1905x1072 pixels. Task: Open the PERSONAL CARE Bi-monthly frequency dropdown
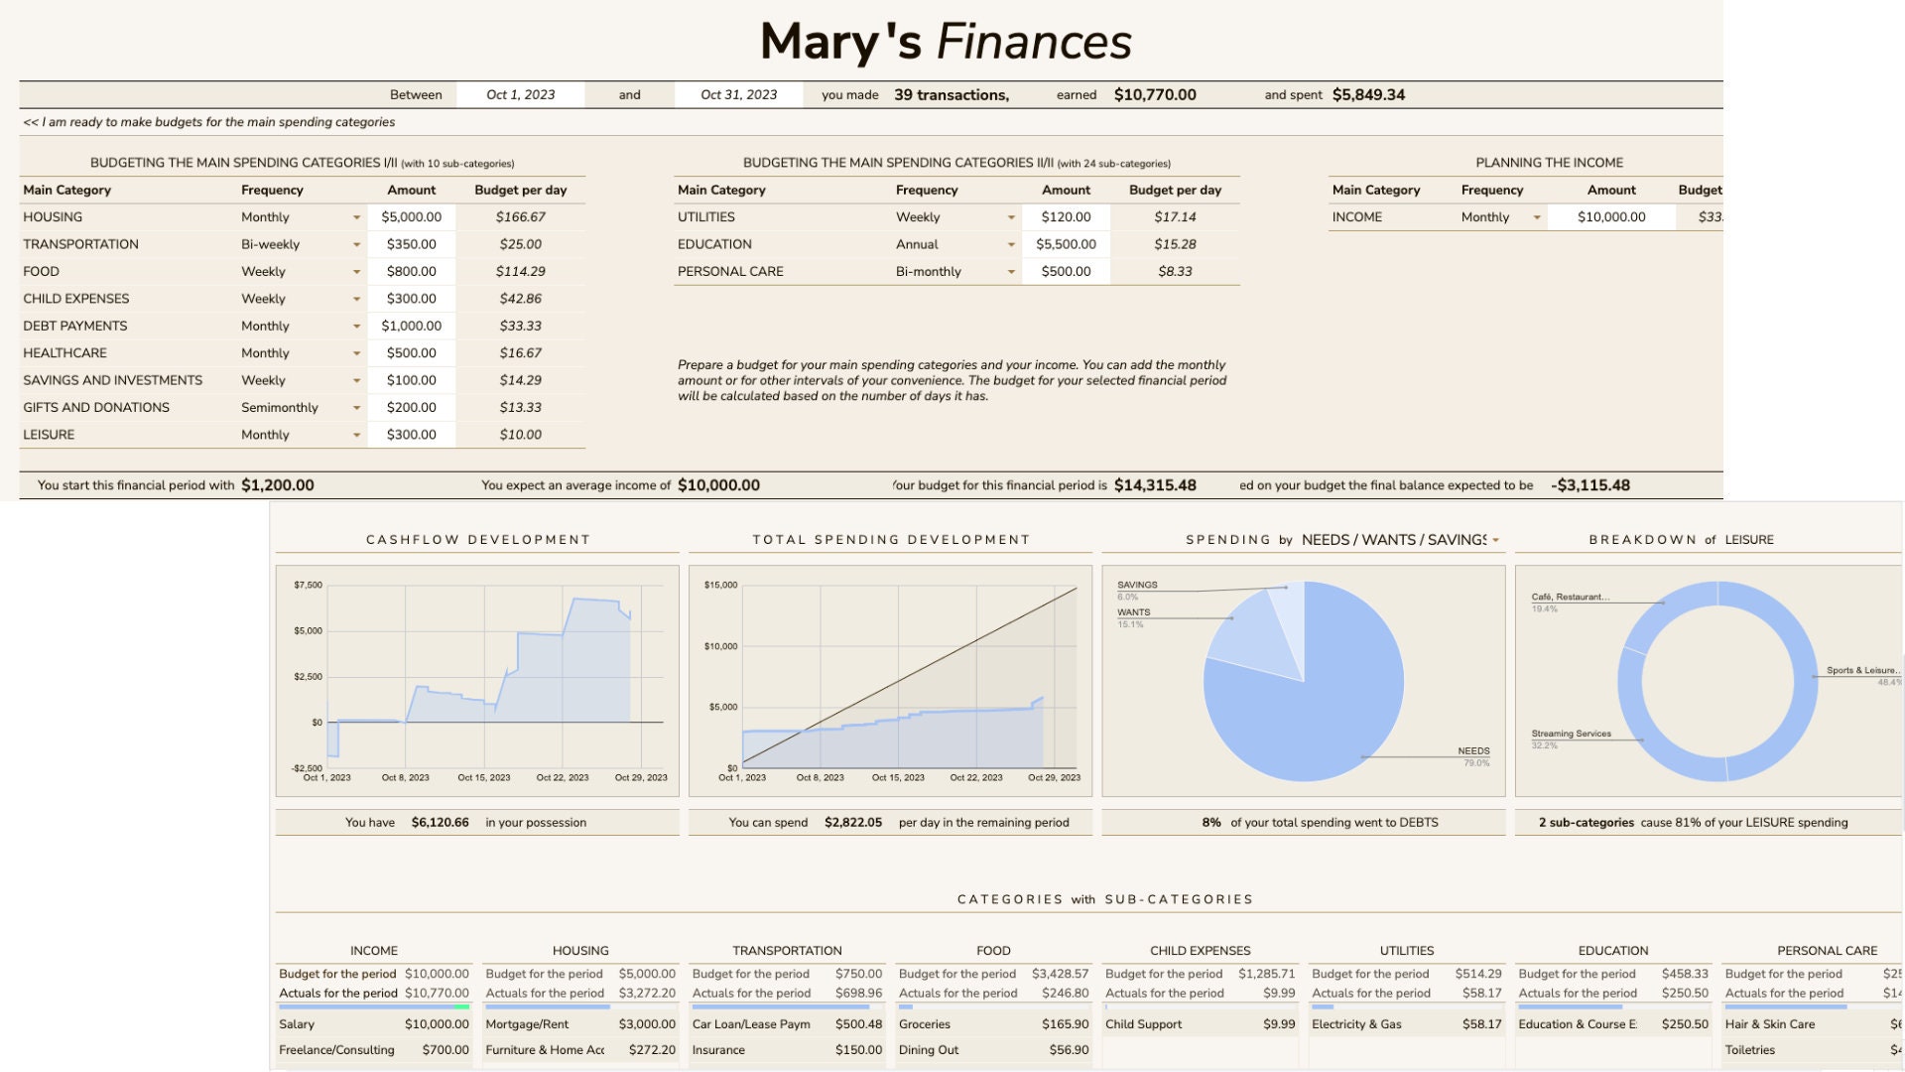coord(1010,271)
